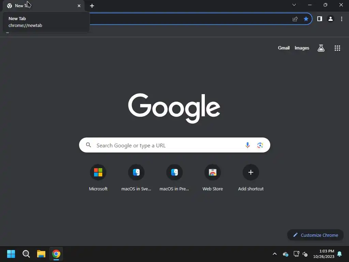Open the notifications bell
The image size is (349, 262).
click(339, 254)
